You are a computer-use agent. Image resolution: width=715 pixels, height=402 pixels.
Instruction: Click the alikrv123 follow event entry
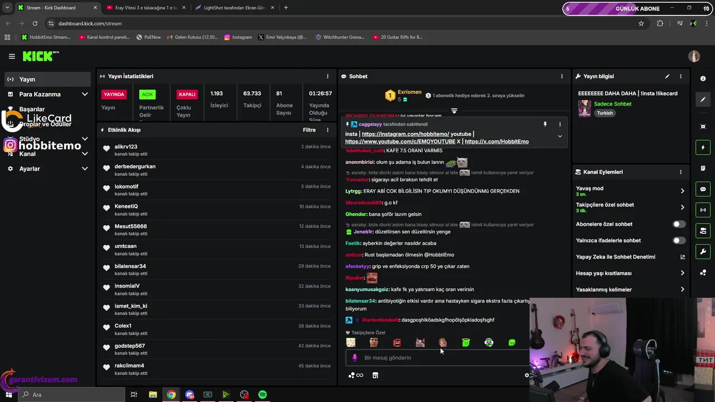[216, 150]
